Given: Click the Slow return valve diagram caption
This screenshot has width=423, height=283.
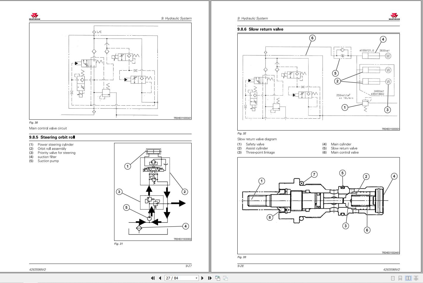Looking at the screenshot, I should (x=257, y=139).
